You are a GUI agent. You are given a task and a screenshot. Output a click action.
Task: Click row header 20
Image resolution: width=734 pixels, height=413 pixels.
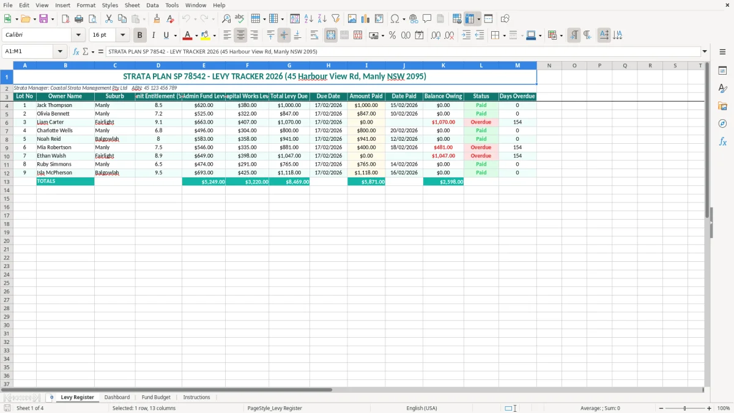(7, 240)
